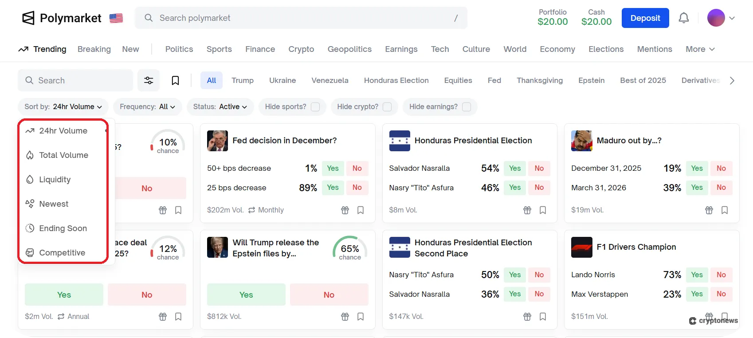753x338 pixels.
Task: Expand the More categories menu
Action: tap(700, 49)
